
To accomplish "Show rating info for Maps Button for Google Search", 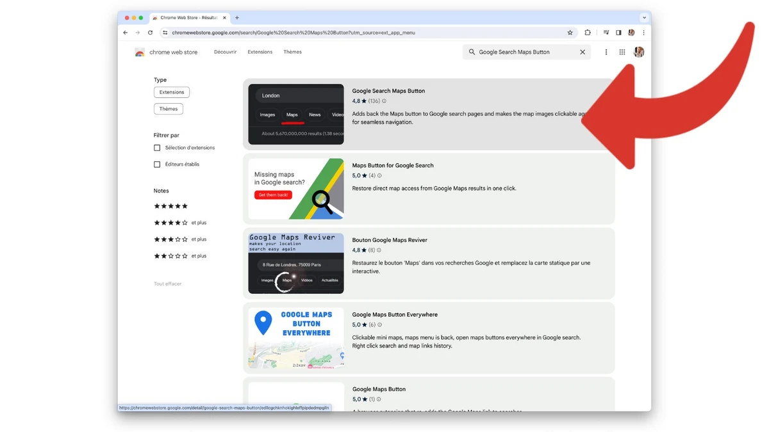I will tap(379, 175).
